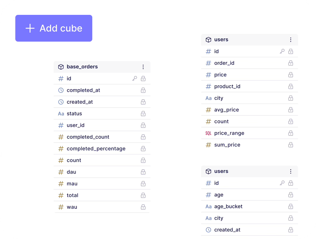Image resolution: width=316 pixels, height=239 pixels.
Task: Select the product_id field row
Action: tap(227, 87)
